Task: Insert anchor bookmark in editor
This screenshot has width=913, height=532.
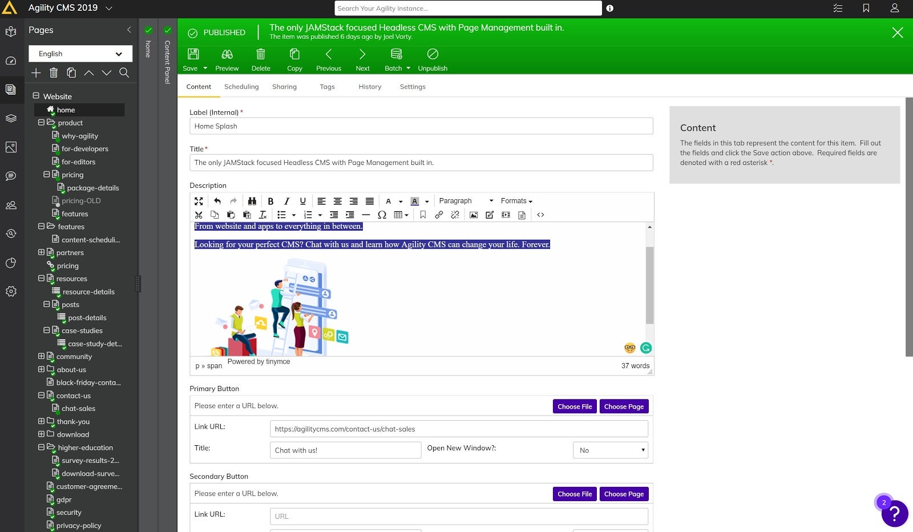Action: [x=423, y=215]
